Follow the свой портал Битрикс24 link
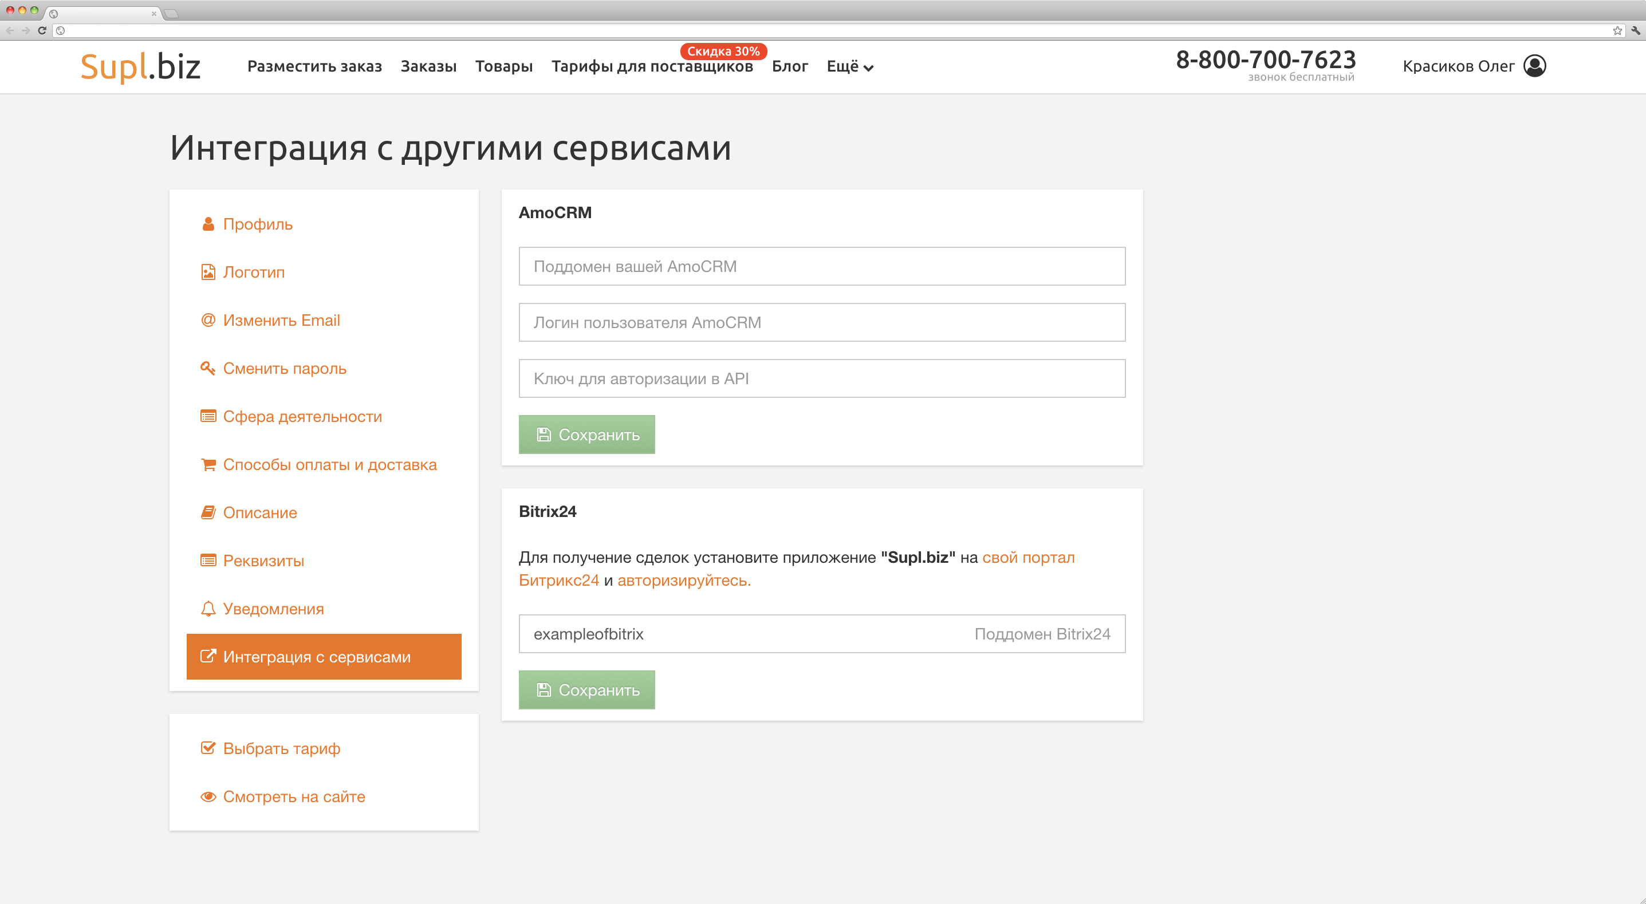The height and width of the screenshot is (904, 1646). [1028, 558]
